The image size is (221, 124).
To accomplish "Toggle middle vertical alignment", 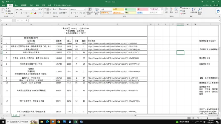I will 48,9.
